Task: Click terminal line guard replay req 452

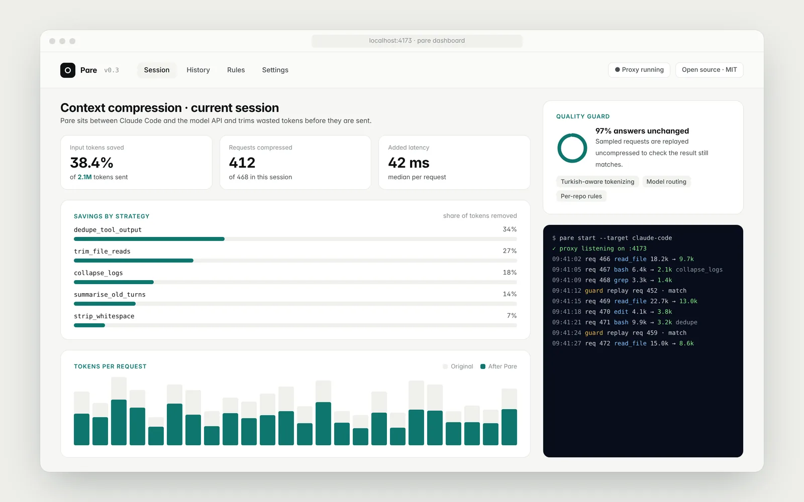Action: [619, 291]
